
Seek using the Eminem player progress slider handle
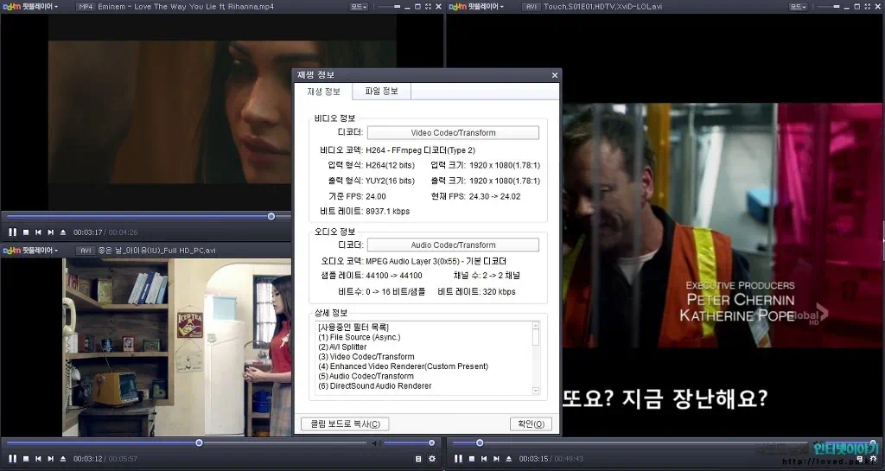[x=271, y=217]
